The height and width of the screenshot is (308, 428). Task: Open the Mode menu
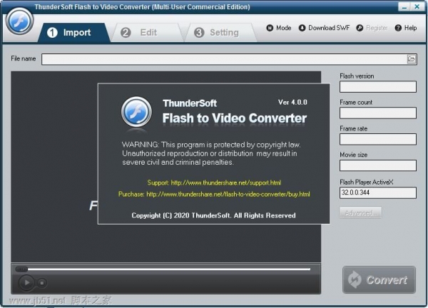[x=279, y=28]
